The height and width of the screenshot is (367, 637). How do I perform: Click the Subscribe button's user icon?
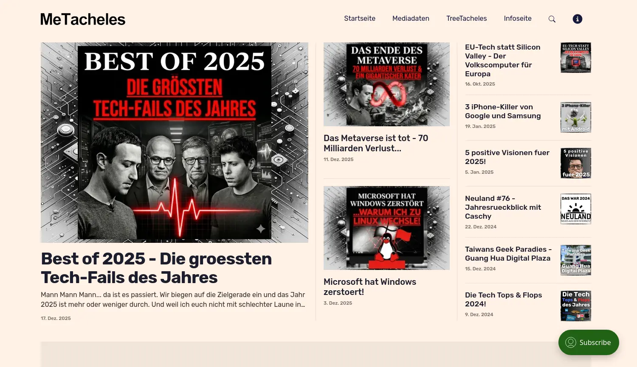(571, 342)
